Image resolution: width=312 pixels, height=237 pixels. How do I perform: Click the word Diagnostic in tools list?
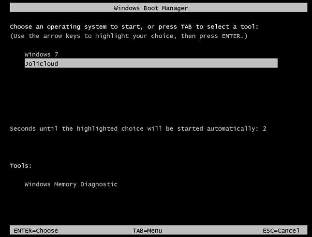click(x=99, y=184)
